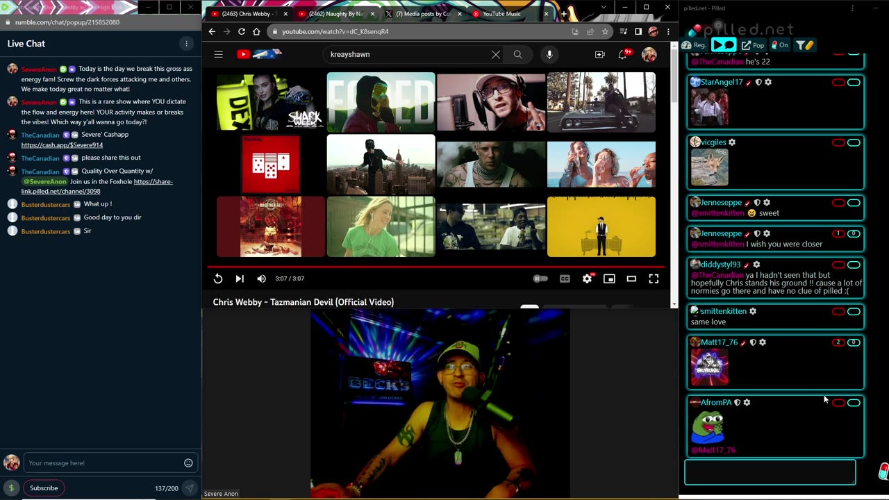
Task: Seek on the video progress bar
Action: pyautogui.click(x=435, y=266)
